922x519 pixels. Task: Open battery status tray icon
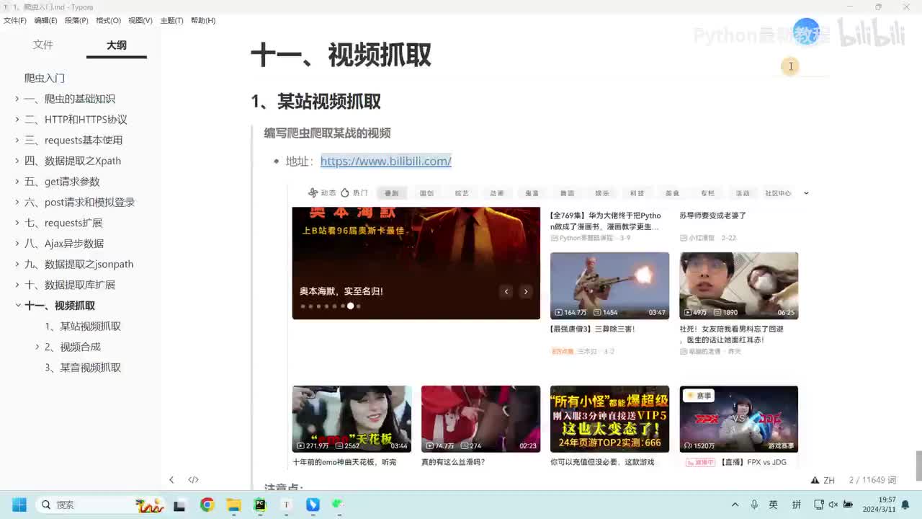coord(849,505)
